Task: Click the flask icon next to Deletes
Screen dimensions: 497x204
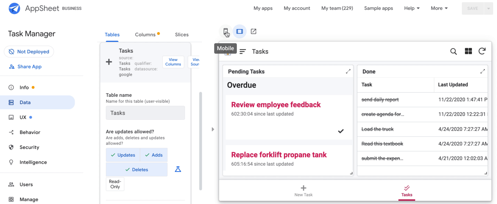Action: click(x=178, y=169)
